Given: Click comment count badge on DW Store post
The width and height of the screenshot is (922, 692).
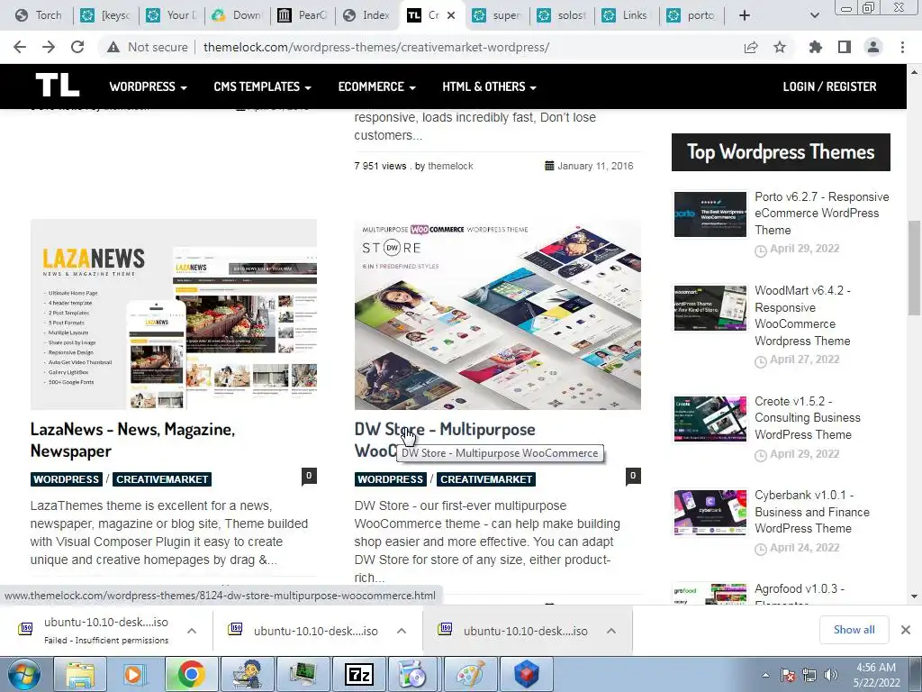Looking at the screenshot, I should click(x=633, y=476).
